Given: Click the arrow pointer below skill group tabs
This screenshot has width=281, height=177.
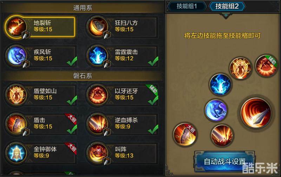Looking at the screenshot, I should 226,16.
